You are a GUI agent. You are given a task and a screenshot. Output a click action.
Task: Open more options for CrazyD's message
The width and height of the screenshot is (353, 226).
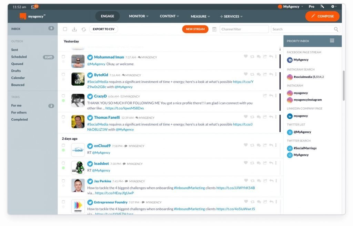[x=276, y=96]
